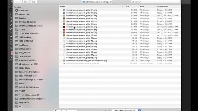
Task: Open the Enable All Readable Documents popup
Action: tap(127, 110)
